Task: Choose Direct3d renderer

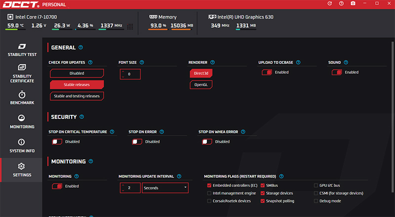Action: [201, 73]
